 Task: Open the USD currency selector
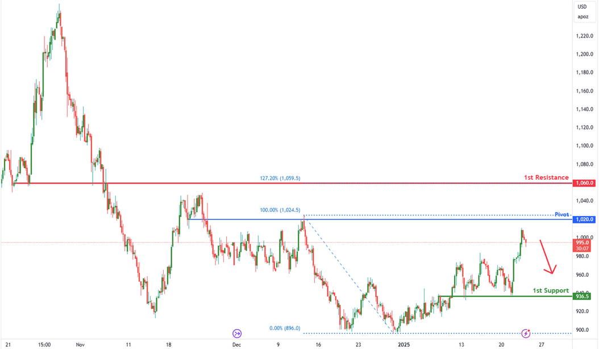click(582, 6)
